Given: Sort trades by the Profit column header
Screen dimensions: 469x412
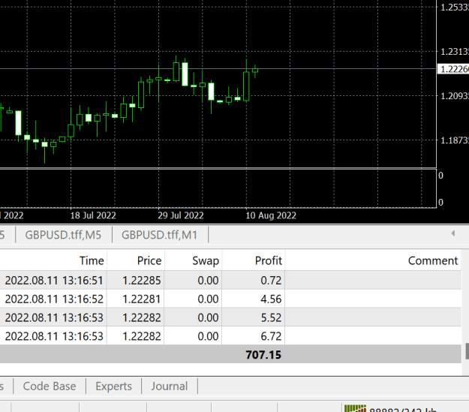Looking at the screenshot, I should click(254, 260).
